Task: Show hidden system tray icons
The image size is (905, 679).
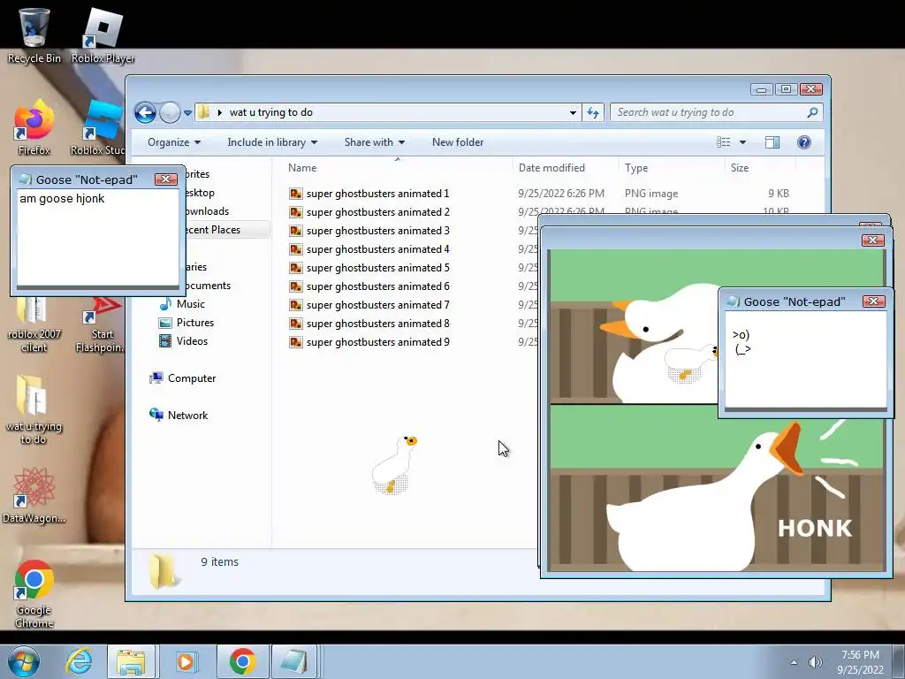Action: 795,662
